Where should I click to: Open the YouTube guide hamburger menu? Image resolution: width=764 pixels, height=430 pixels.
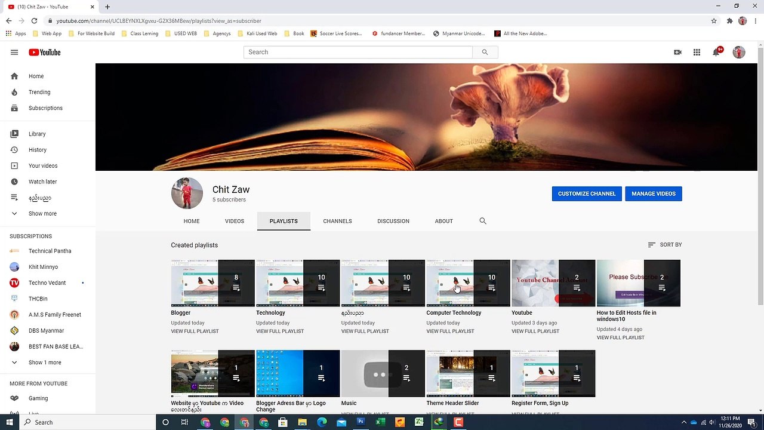coord(14,52)
